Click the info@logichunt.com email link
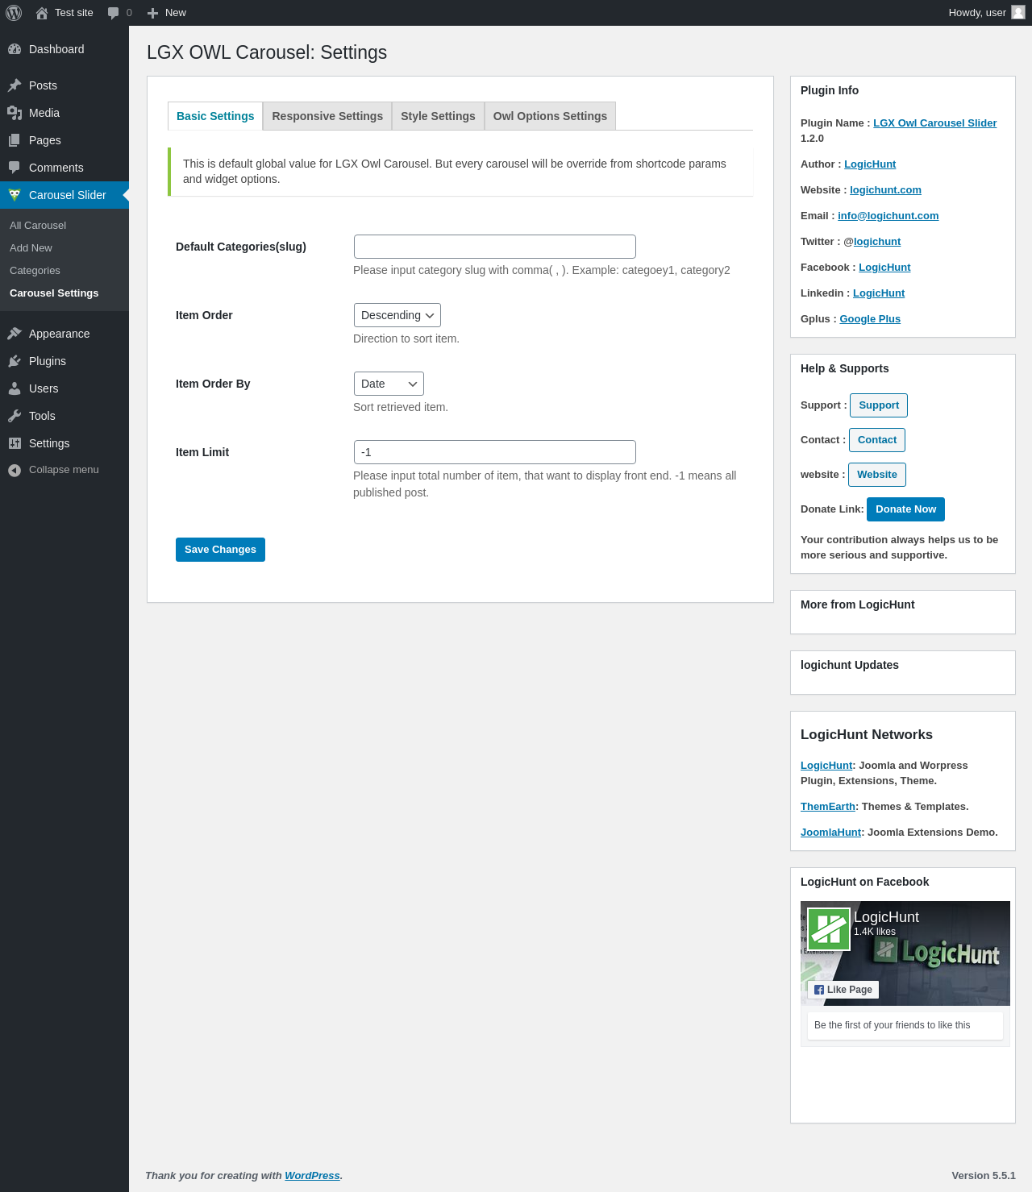 888,216
